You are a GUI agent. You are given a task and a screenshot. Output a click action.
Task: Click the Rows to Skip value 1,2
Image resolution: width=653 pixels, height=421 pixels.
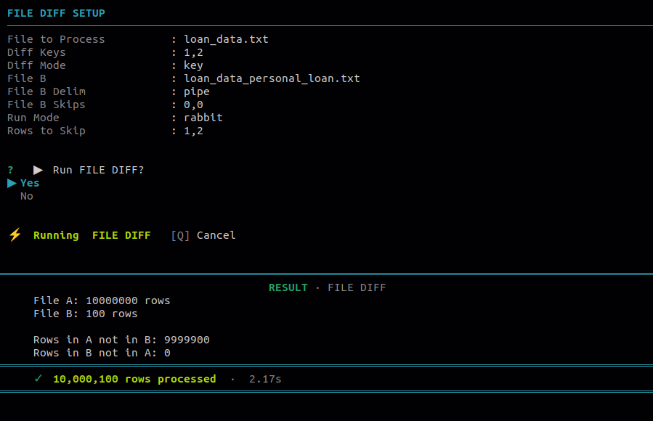(194, 131)
